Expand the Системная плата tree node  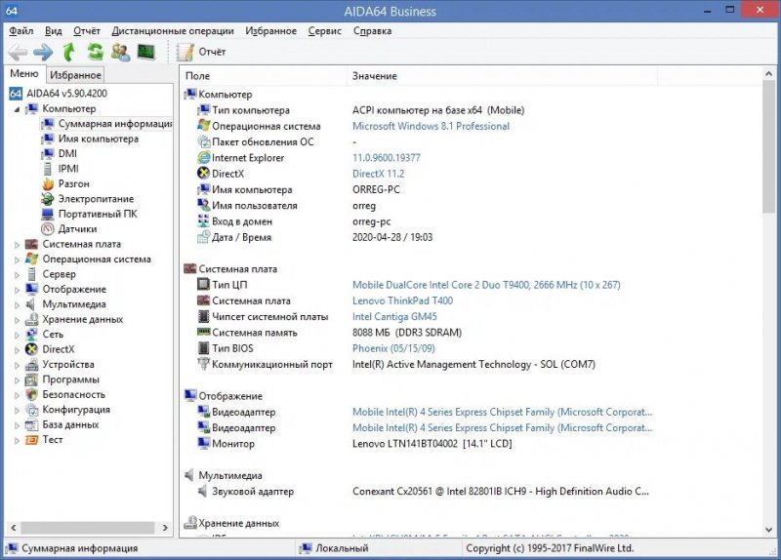[17, 245]
